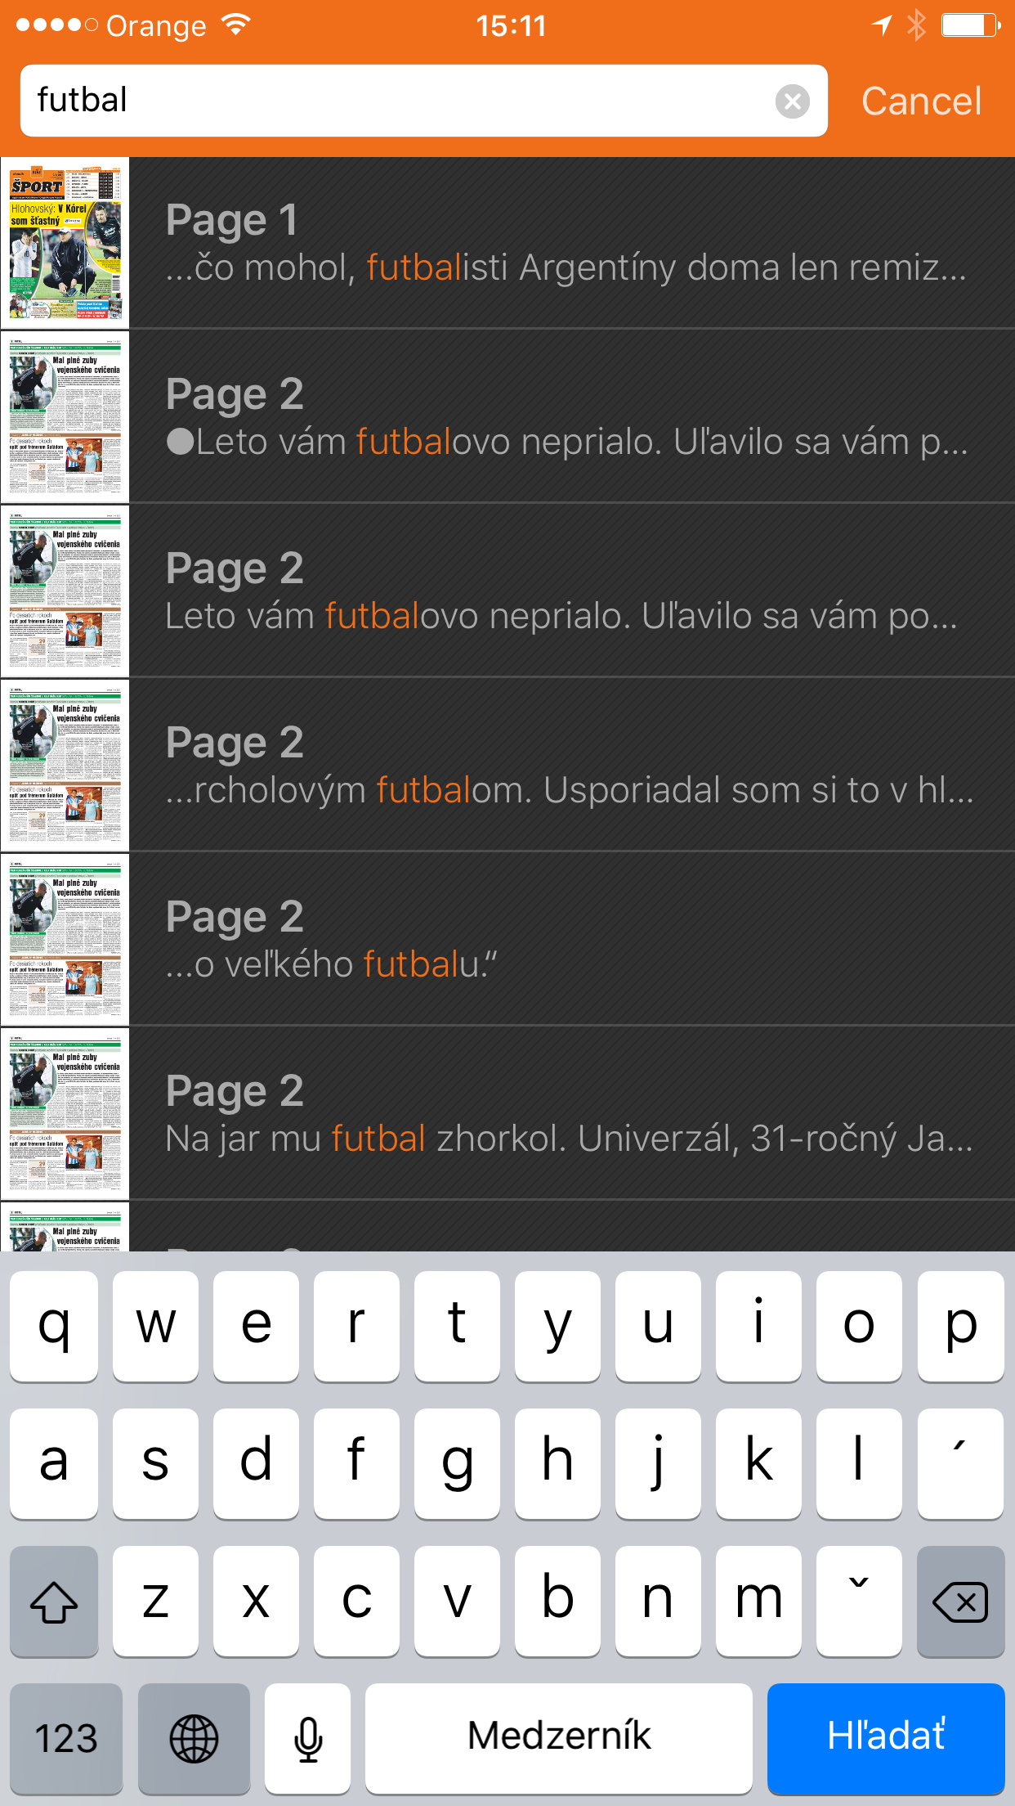
Task: Tap the t key
Action: tap(457, 1326)
